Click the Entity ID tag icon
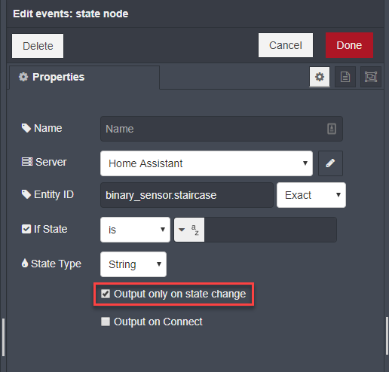Viewport: 389px width, 372px height. 26,194
